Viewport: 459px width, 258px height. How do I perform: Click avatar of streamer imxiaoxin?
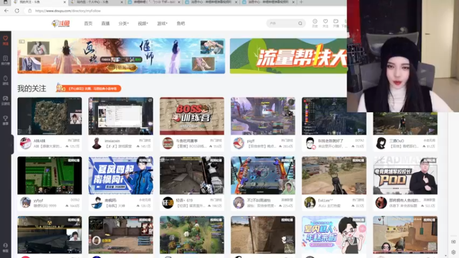pyautogui.click(x=96, y=143)
